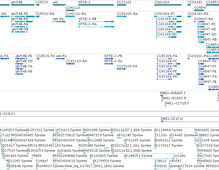Select the qkr54B gene feature
Image resolution: width=219 pixels, height=170 pixels.
coord(23,5)
